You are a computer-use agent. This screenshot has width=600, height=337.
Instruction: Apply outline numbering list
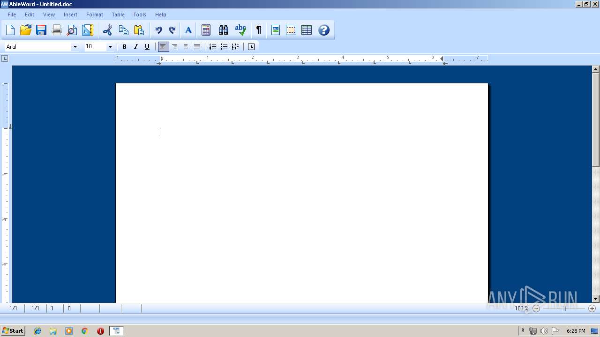[235, 47]
